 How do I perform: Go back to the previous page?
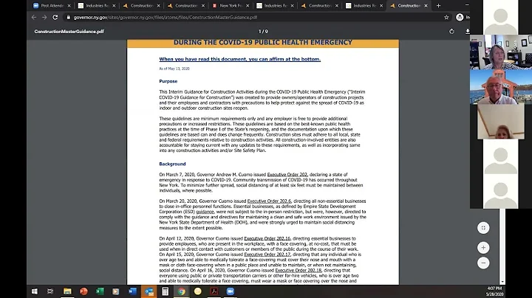click(33, 17)
